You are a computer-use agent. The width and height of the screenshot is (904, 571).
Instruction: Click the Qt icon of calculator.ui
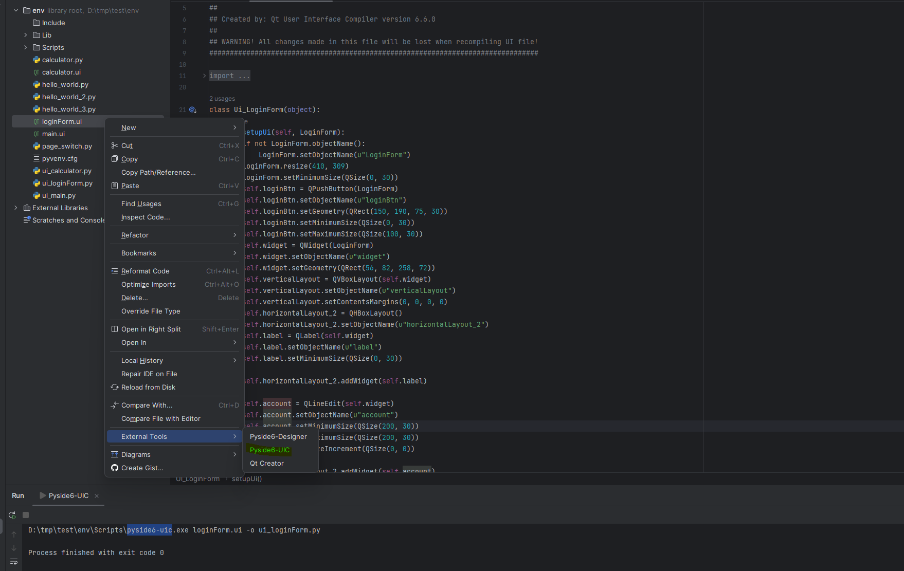tap(37, 72)
